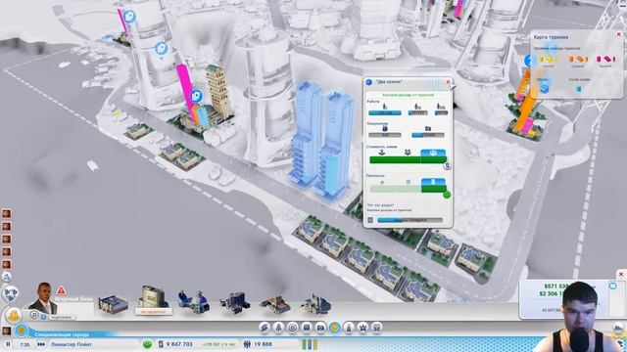Screen dimensions: 627x352
Task: Select the fifth building thumbnail in menu
Action: tap(275, 304)
